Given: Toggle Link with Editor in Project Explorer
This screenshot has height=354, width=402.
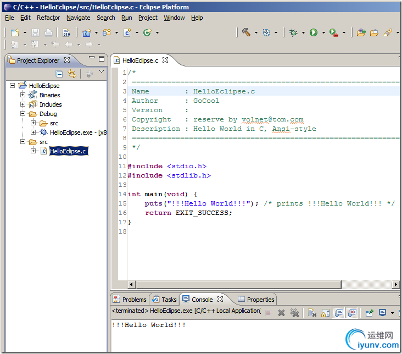Looking at the screenshot, I should pyautogui.click(x=72, y=74).
